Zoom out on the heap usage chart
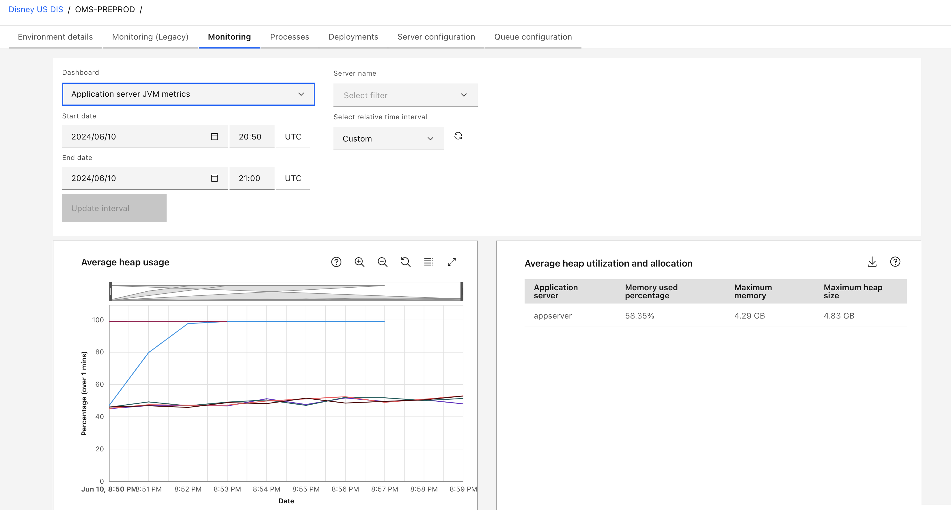Screen dimensions: 951x510 point(383,262)
